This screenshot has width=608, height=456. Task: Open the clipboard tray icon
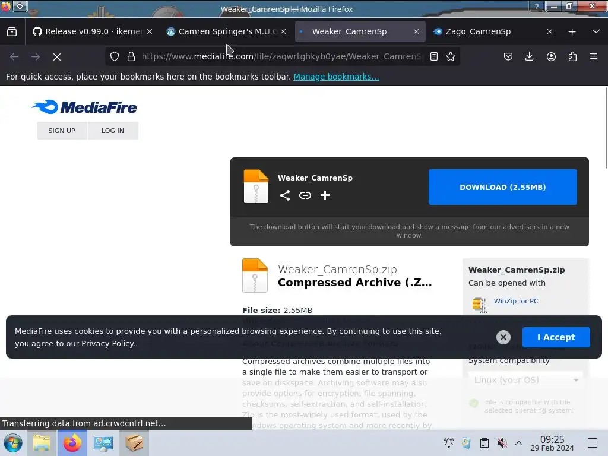click(484, 443)
